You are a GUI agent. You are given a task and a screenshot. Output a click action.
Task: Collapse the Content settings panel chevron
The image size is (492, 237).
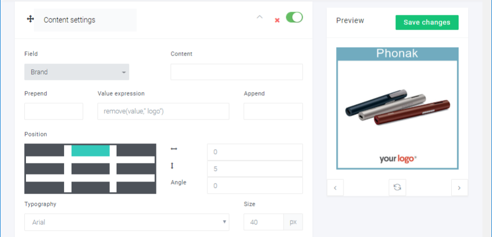point(259,17)
